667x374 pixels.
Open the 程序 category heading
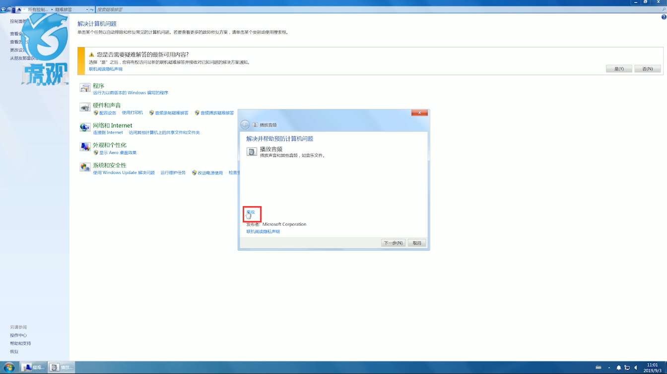coord(98,86)
